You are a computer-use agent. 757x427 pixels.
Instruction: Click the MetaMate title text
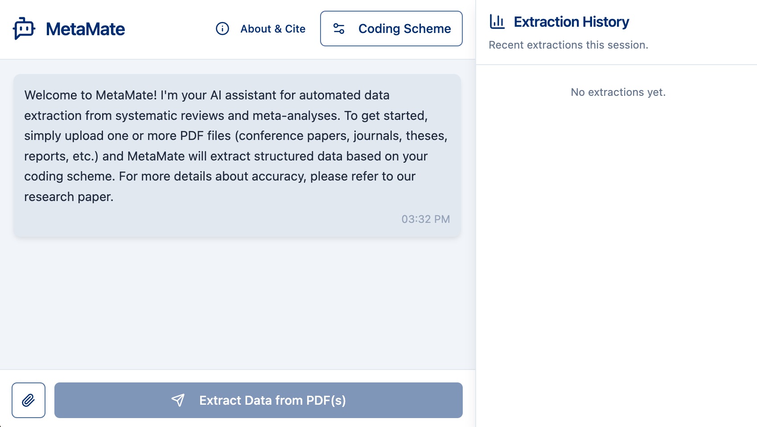(86, 29)
